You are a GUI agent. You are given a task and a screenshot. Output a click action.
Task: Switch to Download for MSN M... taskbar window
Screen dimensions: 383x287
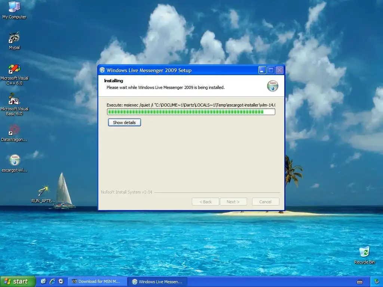pos(97,281)
